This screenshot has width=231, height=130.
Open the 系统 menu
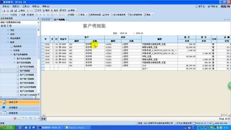(6, 6)
